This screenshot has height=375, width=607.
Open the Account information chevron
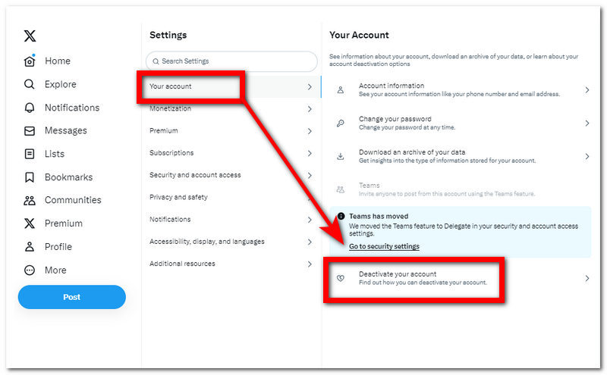[587, 89]
